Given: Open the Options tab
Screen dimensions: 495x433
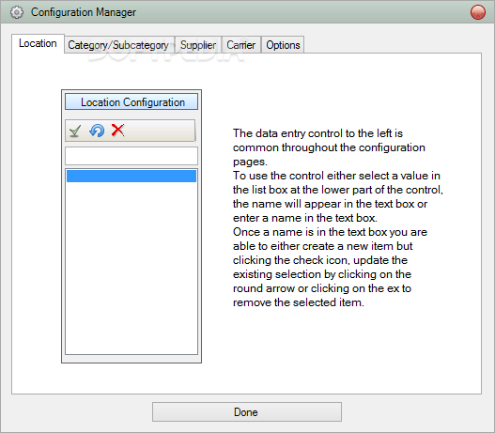Looking at the screenshot, I should click(283, 45).
